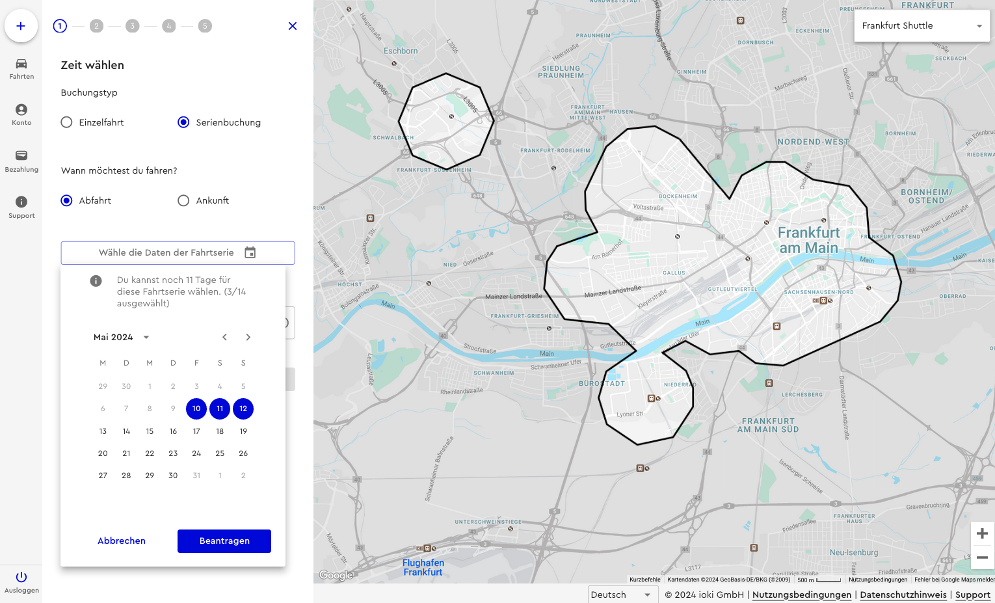The width and height of the screenshot is (995, 603).
Task: Select the Ankunft radio option
Action: (x=183, y=200)
